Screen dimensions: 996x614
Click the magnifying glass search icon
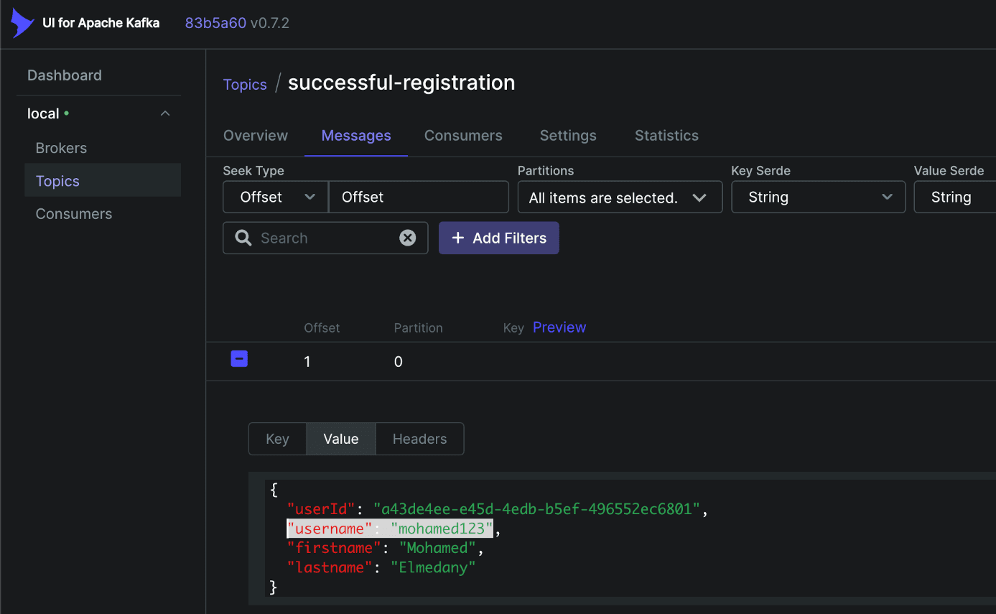click(243, 238)
